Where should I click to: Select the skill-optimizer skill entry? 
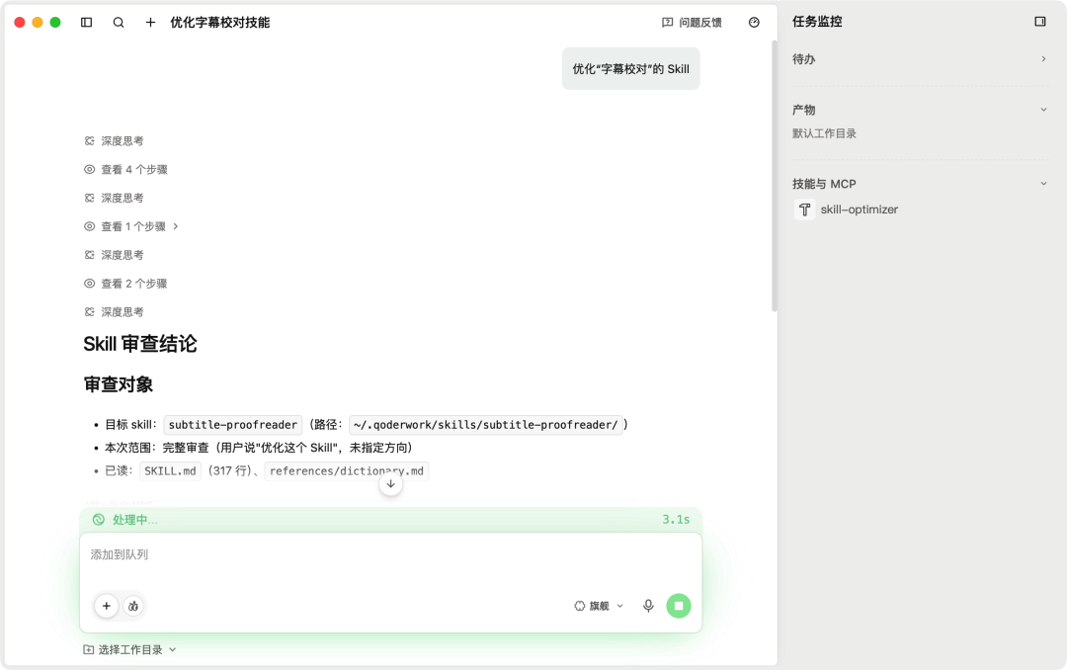tap(846, 209)
